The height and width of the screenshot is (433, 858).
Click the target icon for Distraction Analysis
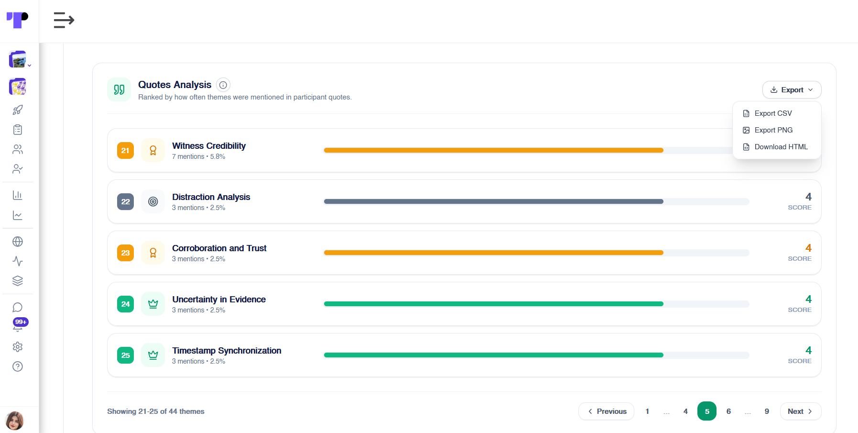(153, 201)
